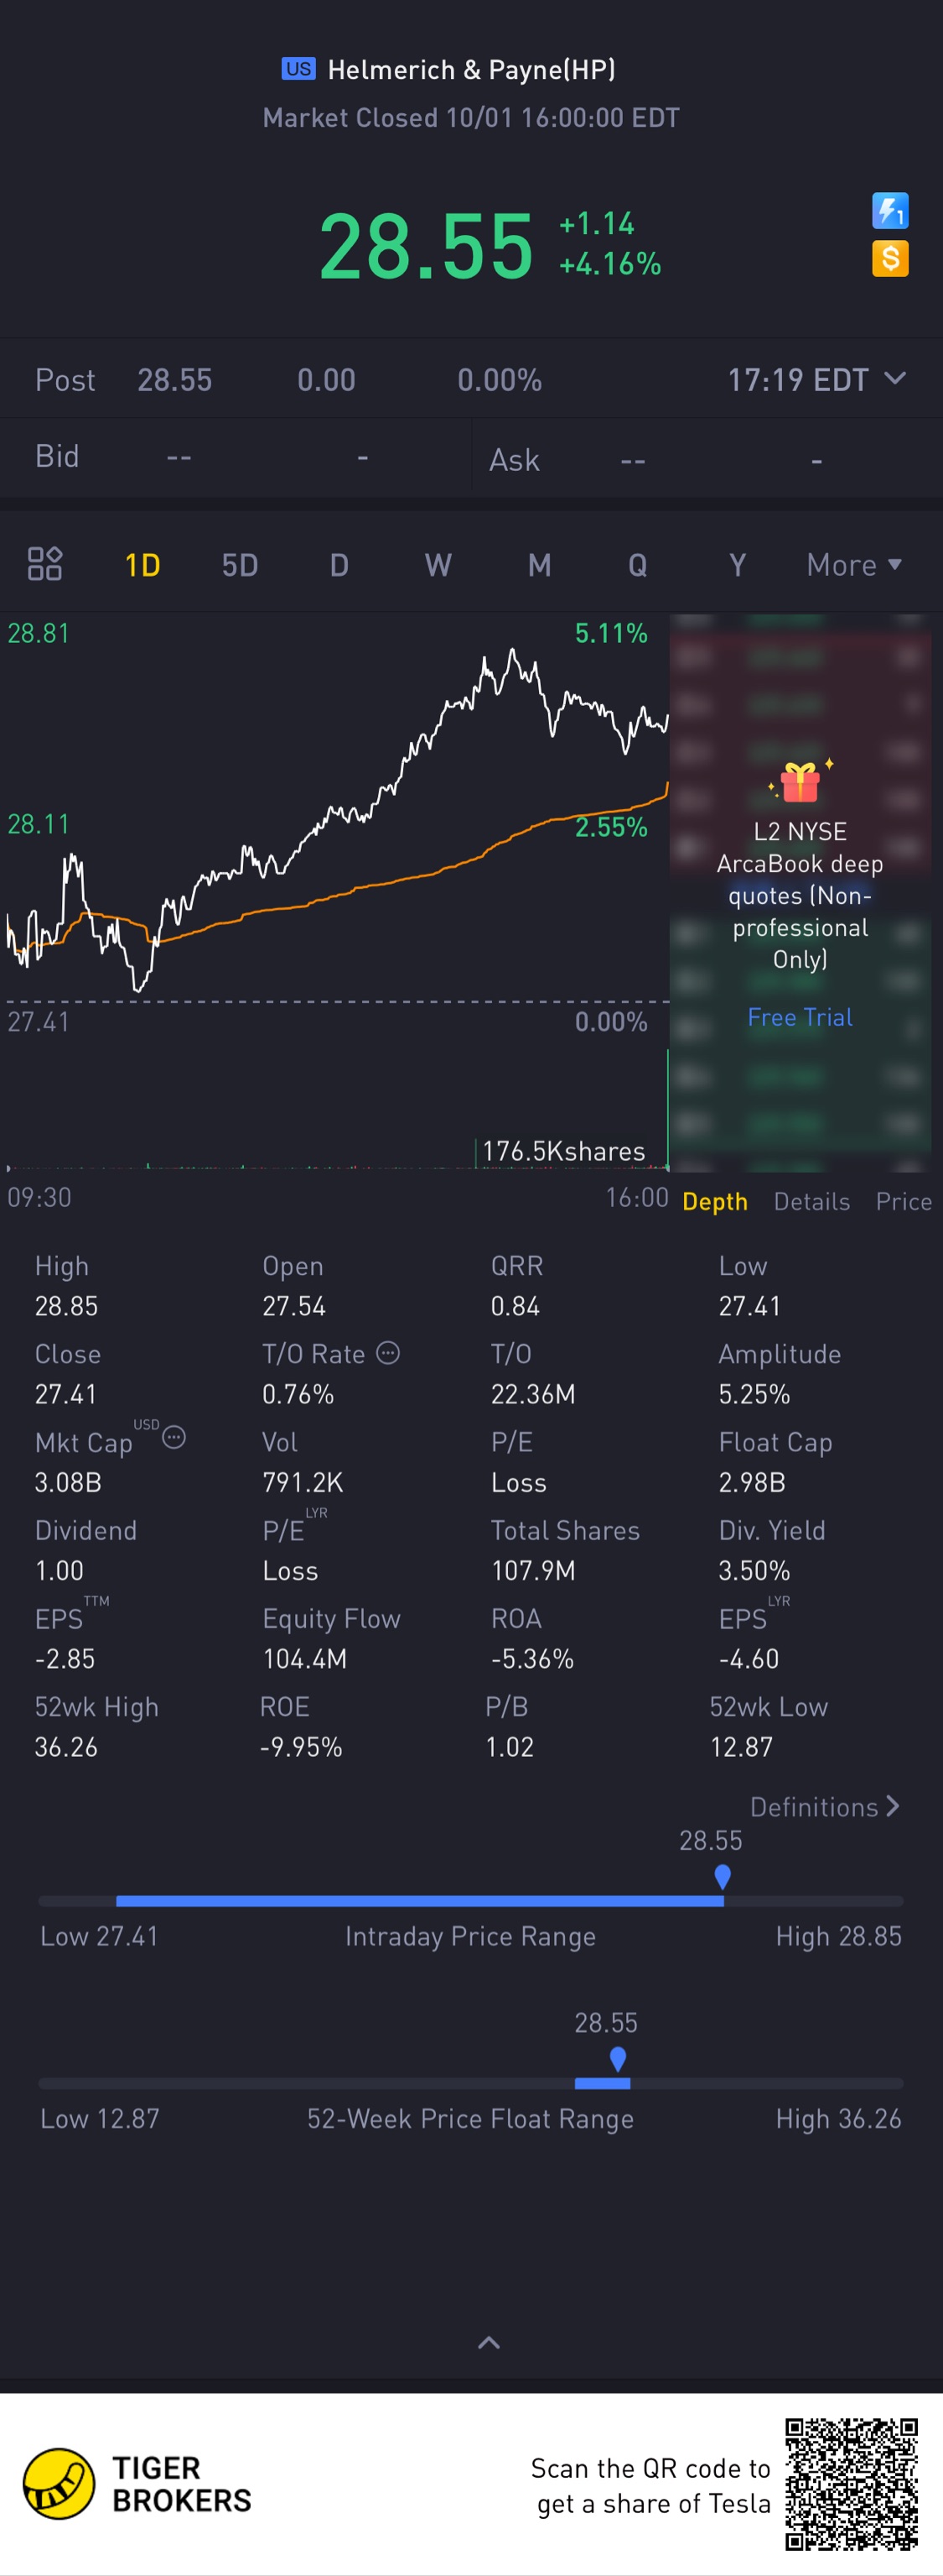Select the W weekly chart tab

(x=438, y=565)
